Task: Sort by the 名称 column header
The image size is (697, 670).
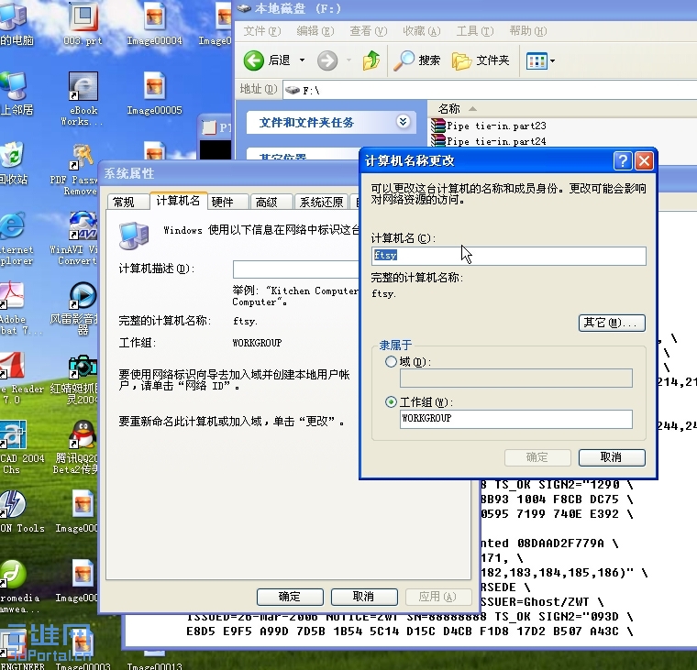Action: click(448, 108)
